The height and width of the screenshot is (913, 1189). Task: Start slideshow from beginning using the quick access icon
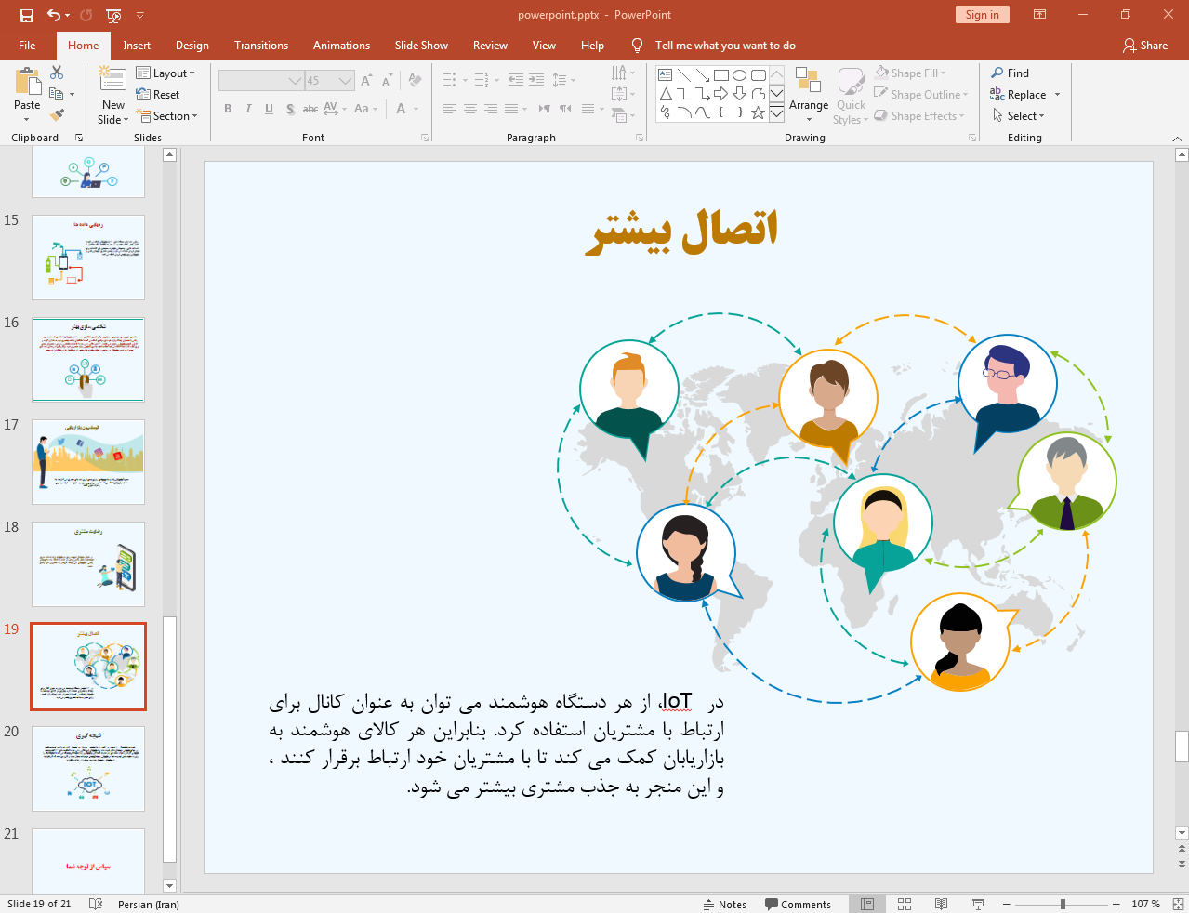pyautogui.click(x=113, y=15)
